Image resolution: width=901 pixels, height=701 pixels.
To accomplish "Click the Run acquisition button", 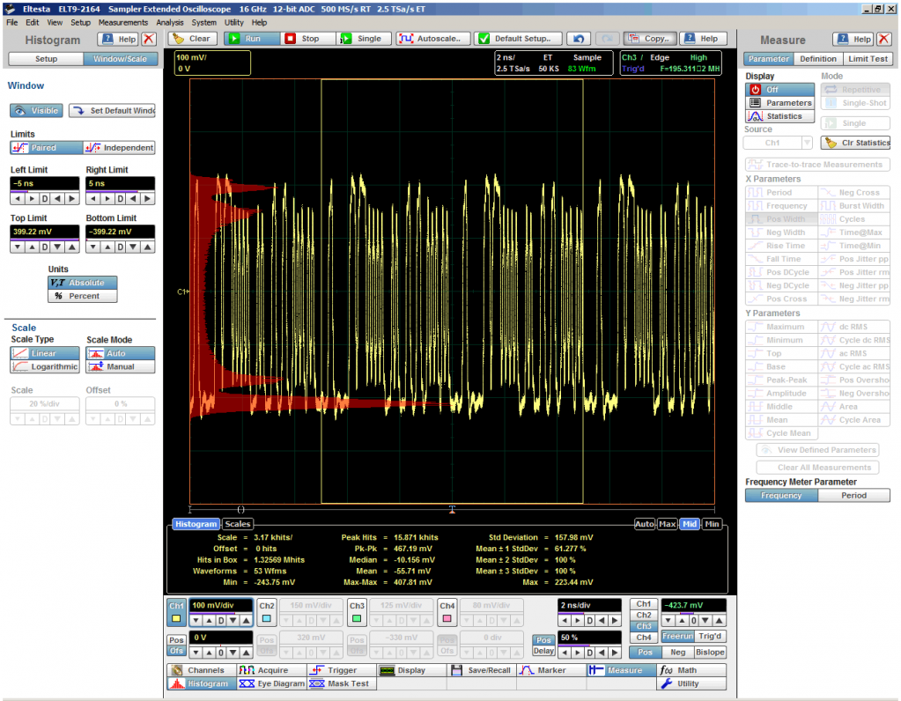I will [249, 39].
